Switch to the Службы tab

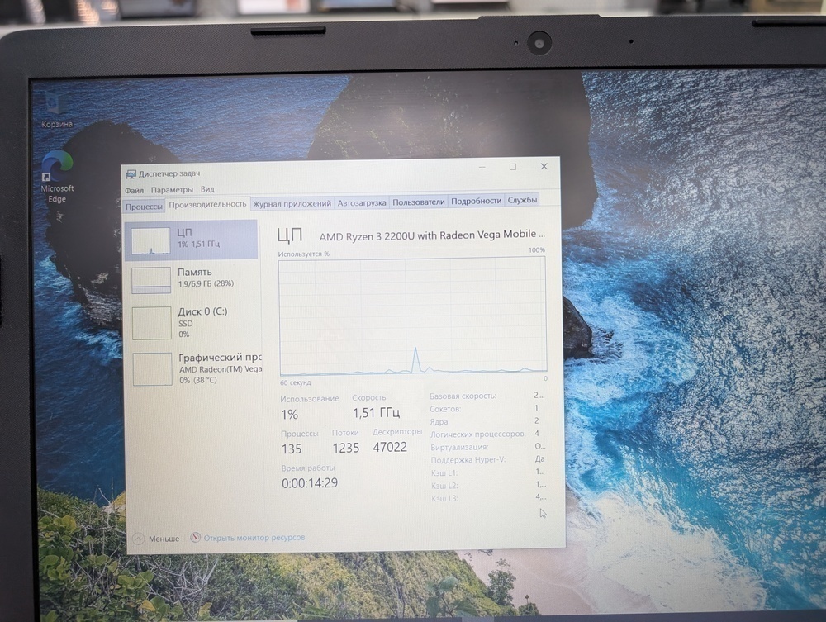[522, 200]
